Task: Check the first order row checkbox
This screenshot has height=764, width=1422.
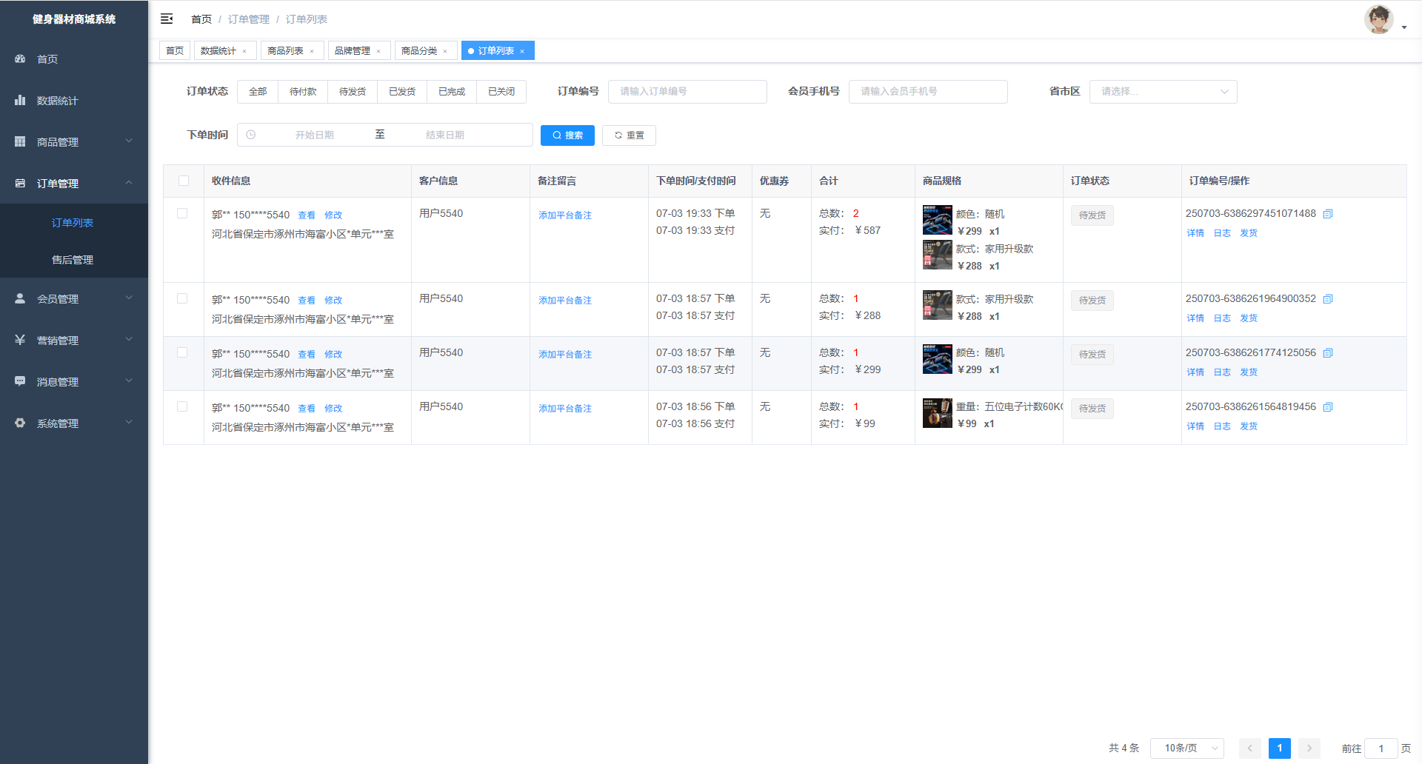Action: pos(182,213)
